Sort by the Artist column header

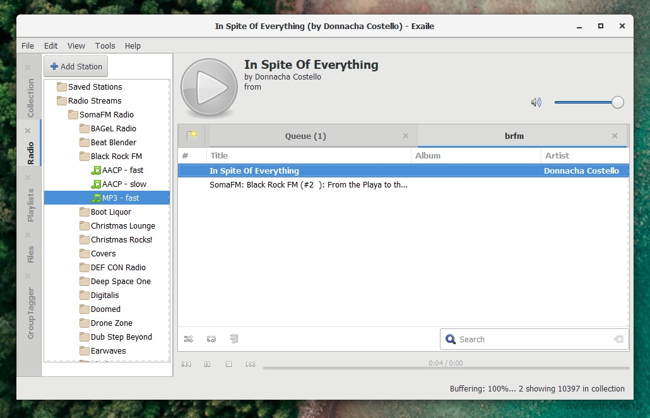tap(584, 155)
